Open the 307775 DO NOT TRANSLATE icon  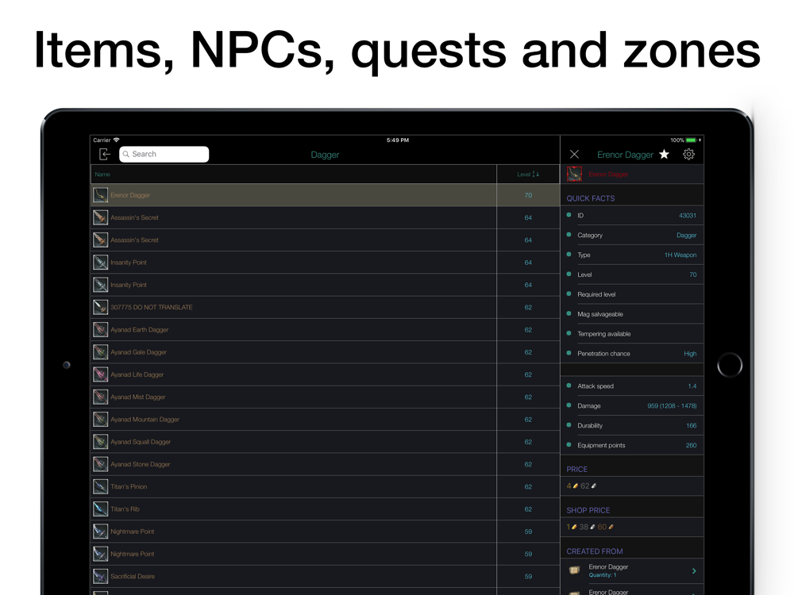point(100,307)
